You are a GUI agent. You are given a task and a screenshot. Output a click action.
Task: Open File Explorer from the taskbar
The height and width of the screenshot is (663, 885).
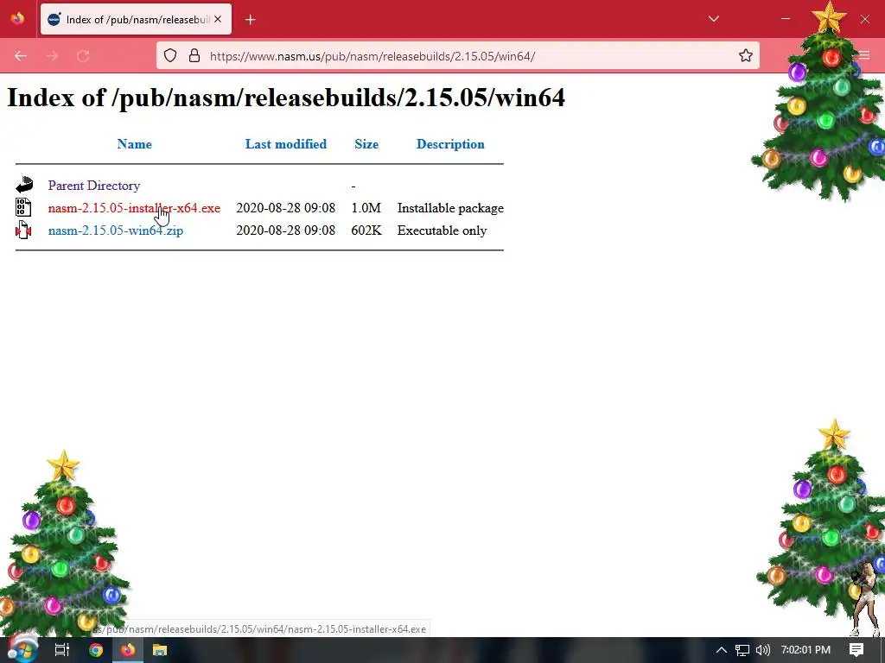point(160,650)
